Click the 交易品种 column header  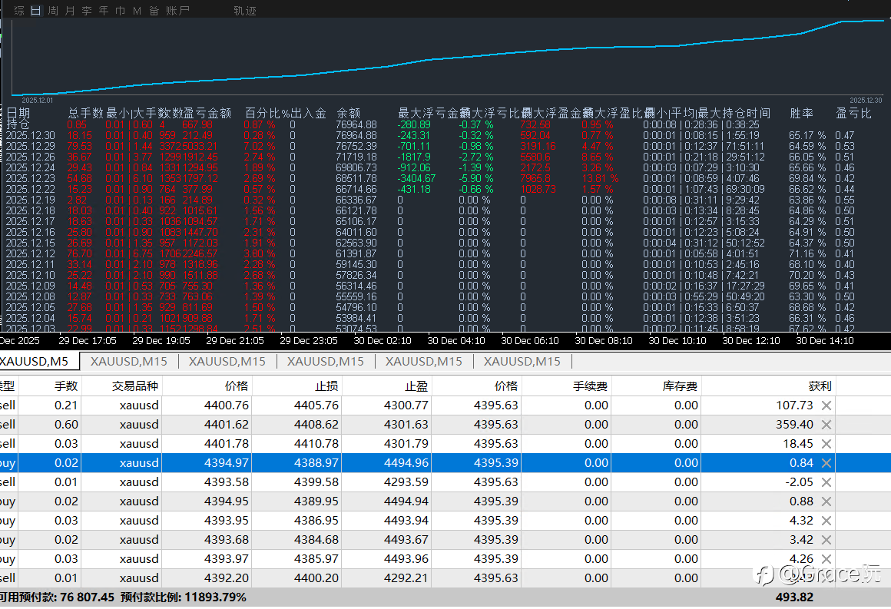pyautogui.click(x=135, y=386)
